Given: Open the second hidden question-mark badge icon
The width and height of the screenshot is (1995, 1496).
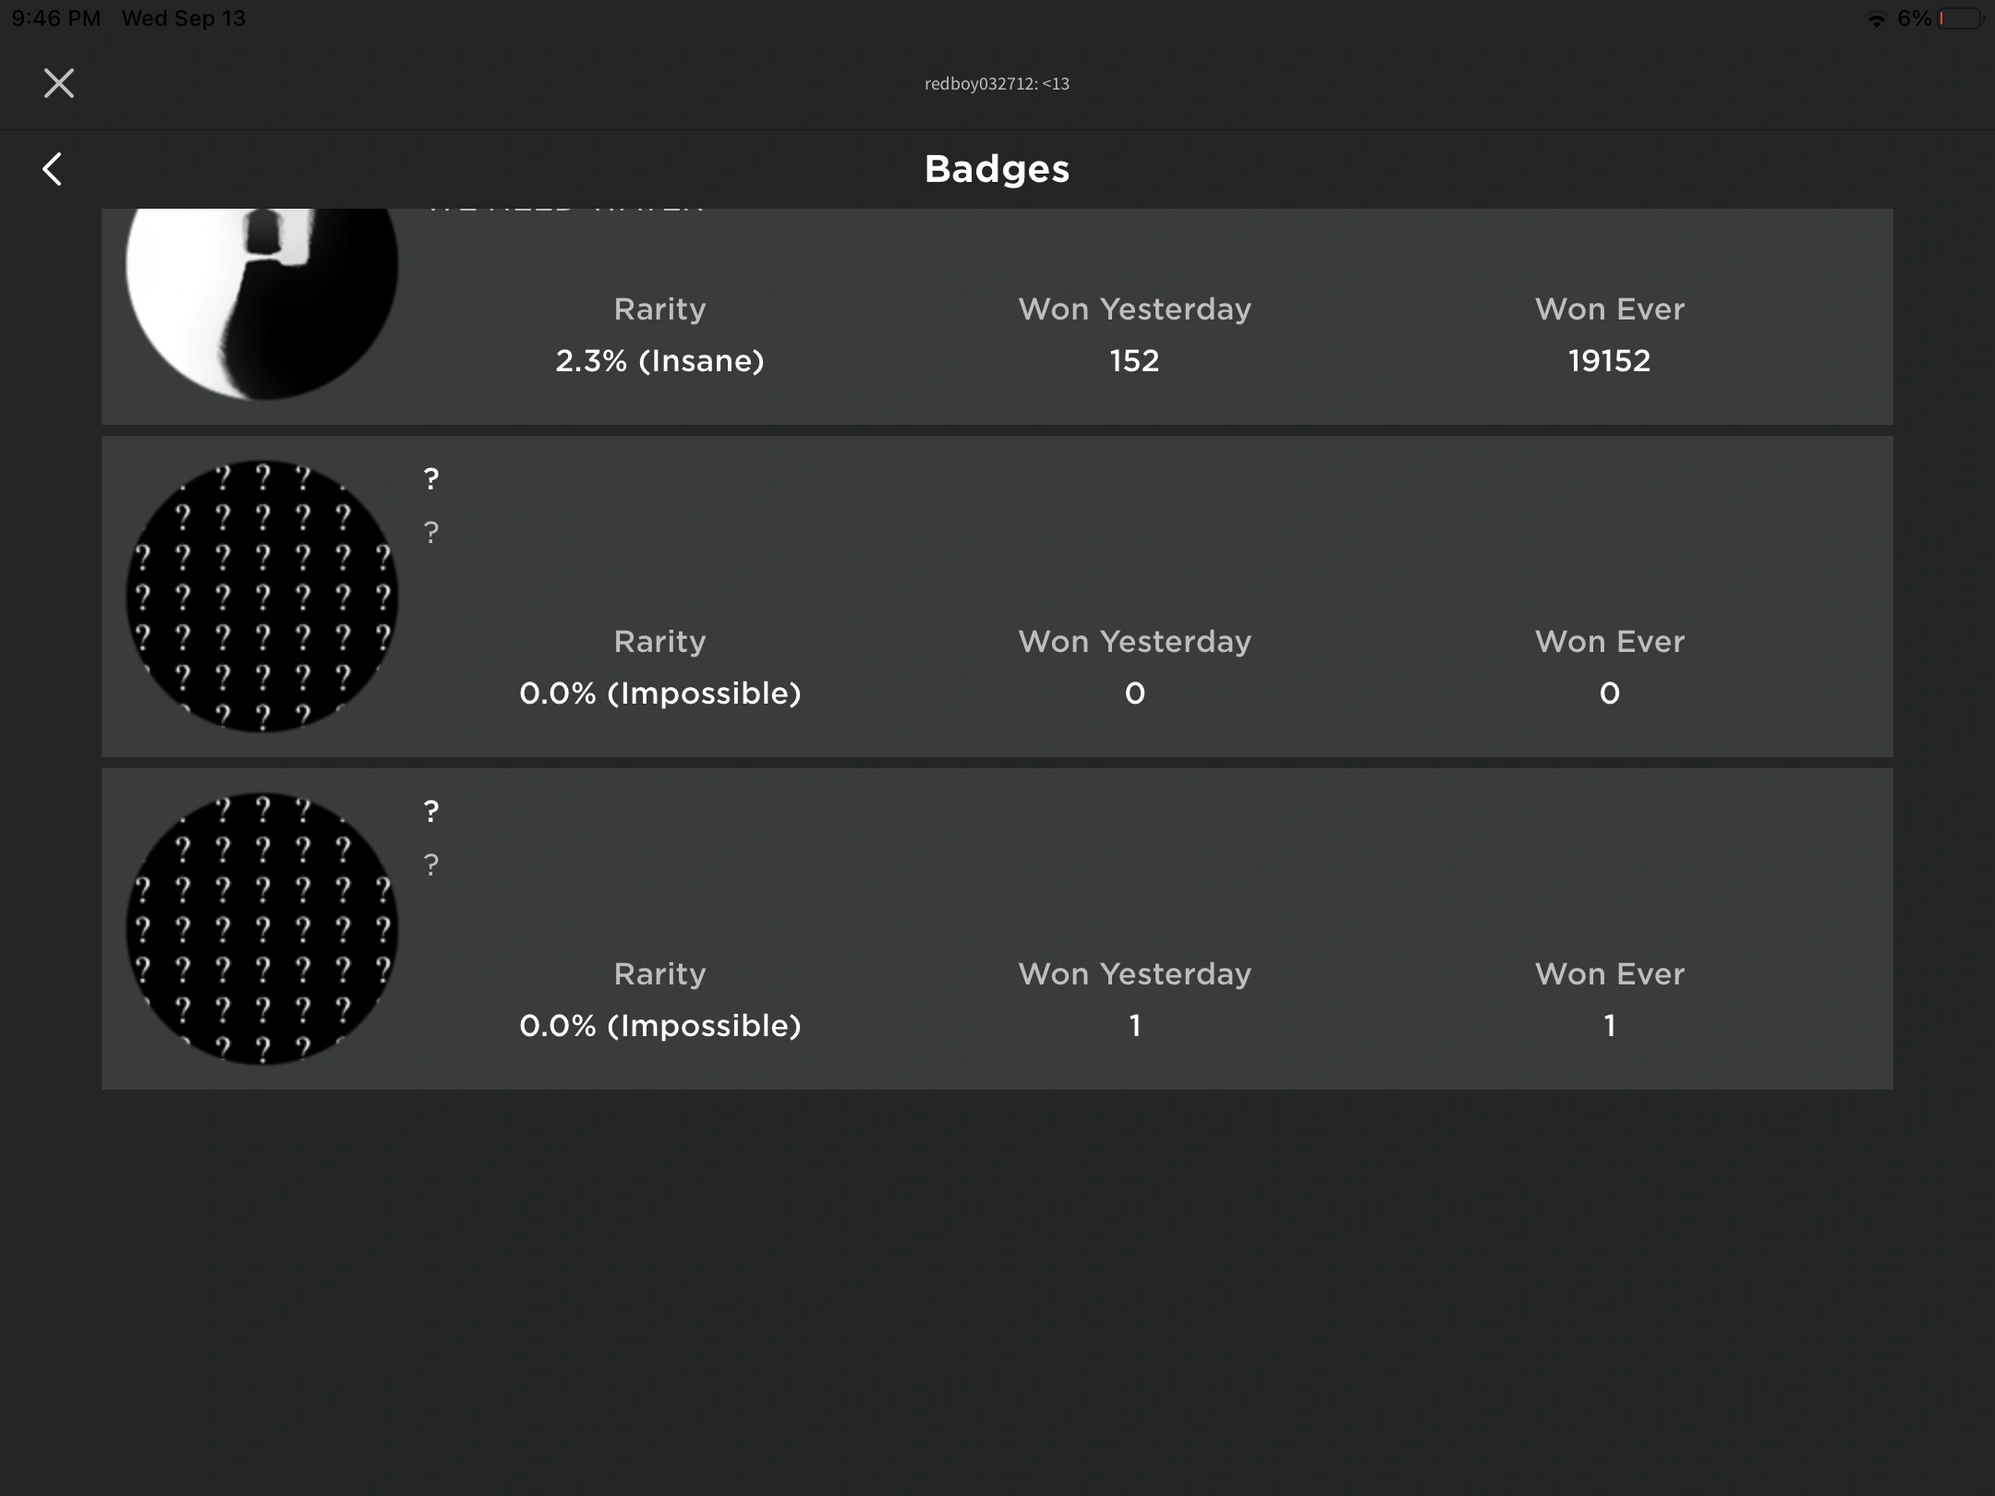Looking at the screenshot, I should [261, 928].
